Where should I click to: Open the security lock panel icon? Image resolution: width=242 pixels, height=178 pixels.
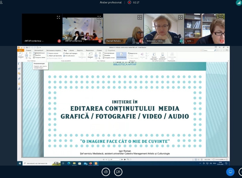coord(19,84)
